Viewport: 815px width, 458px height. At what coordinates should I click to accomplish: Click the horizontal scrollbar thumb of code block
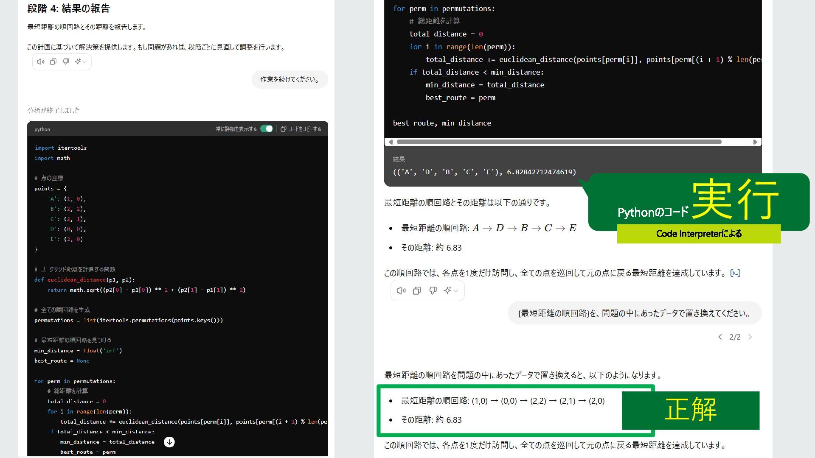pyautogui.click(x=559, y=142)
